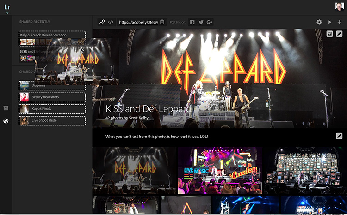Click the 'Post link on:' label
Screen dimensions: 347x215
click(178, 22)
